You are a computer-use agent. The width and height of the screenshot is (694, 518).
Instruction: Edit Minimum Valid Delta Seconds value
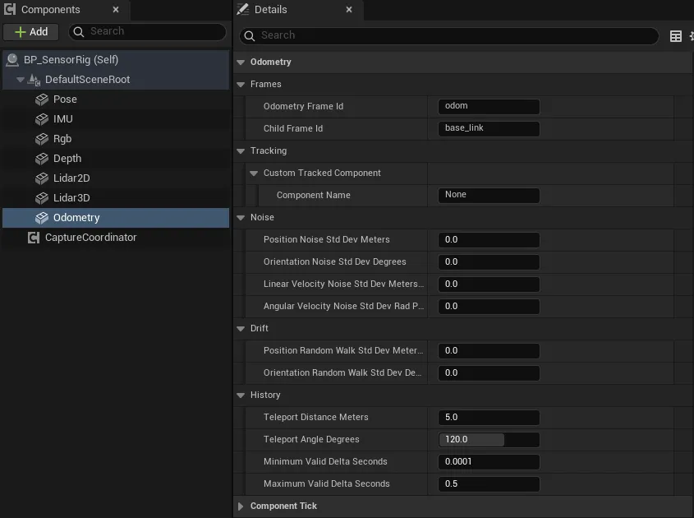[x=489, y=462]
